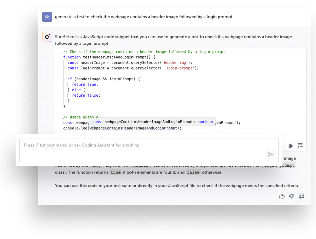Insert code into editor via terminal icon
Screen dimensions: 316x239
[x=300, y=145]
